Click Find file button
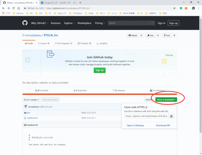The image size is (202, 155). point(149,100)
